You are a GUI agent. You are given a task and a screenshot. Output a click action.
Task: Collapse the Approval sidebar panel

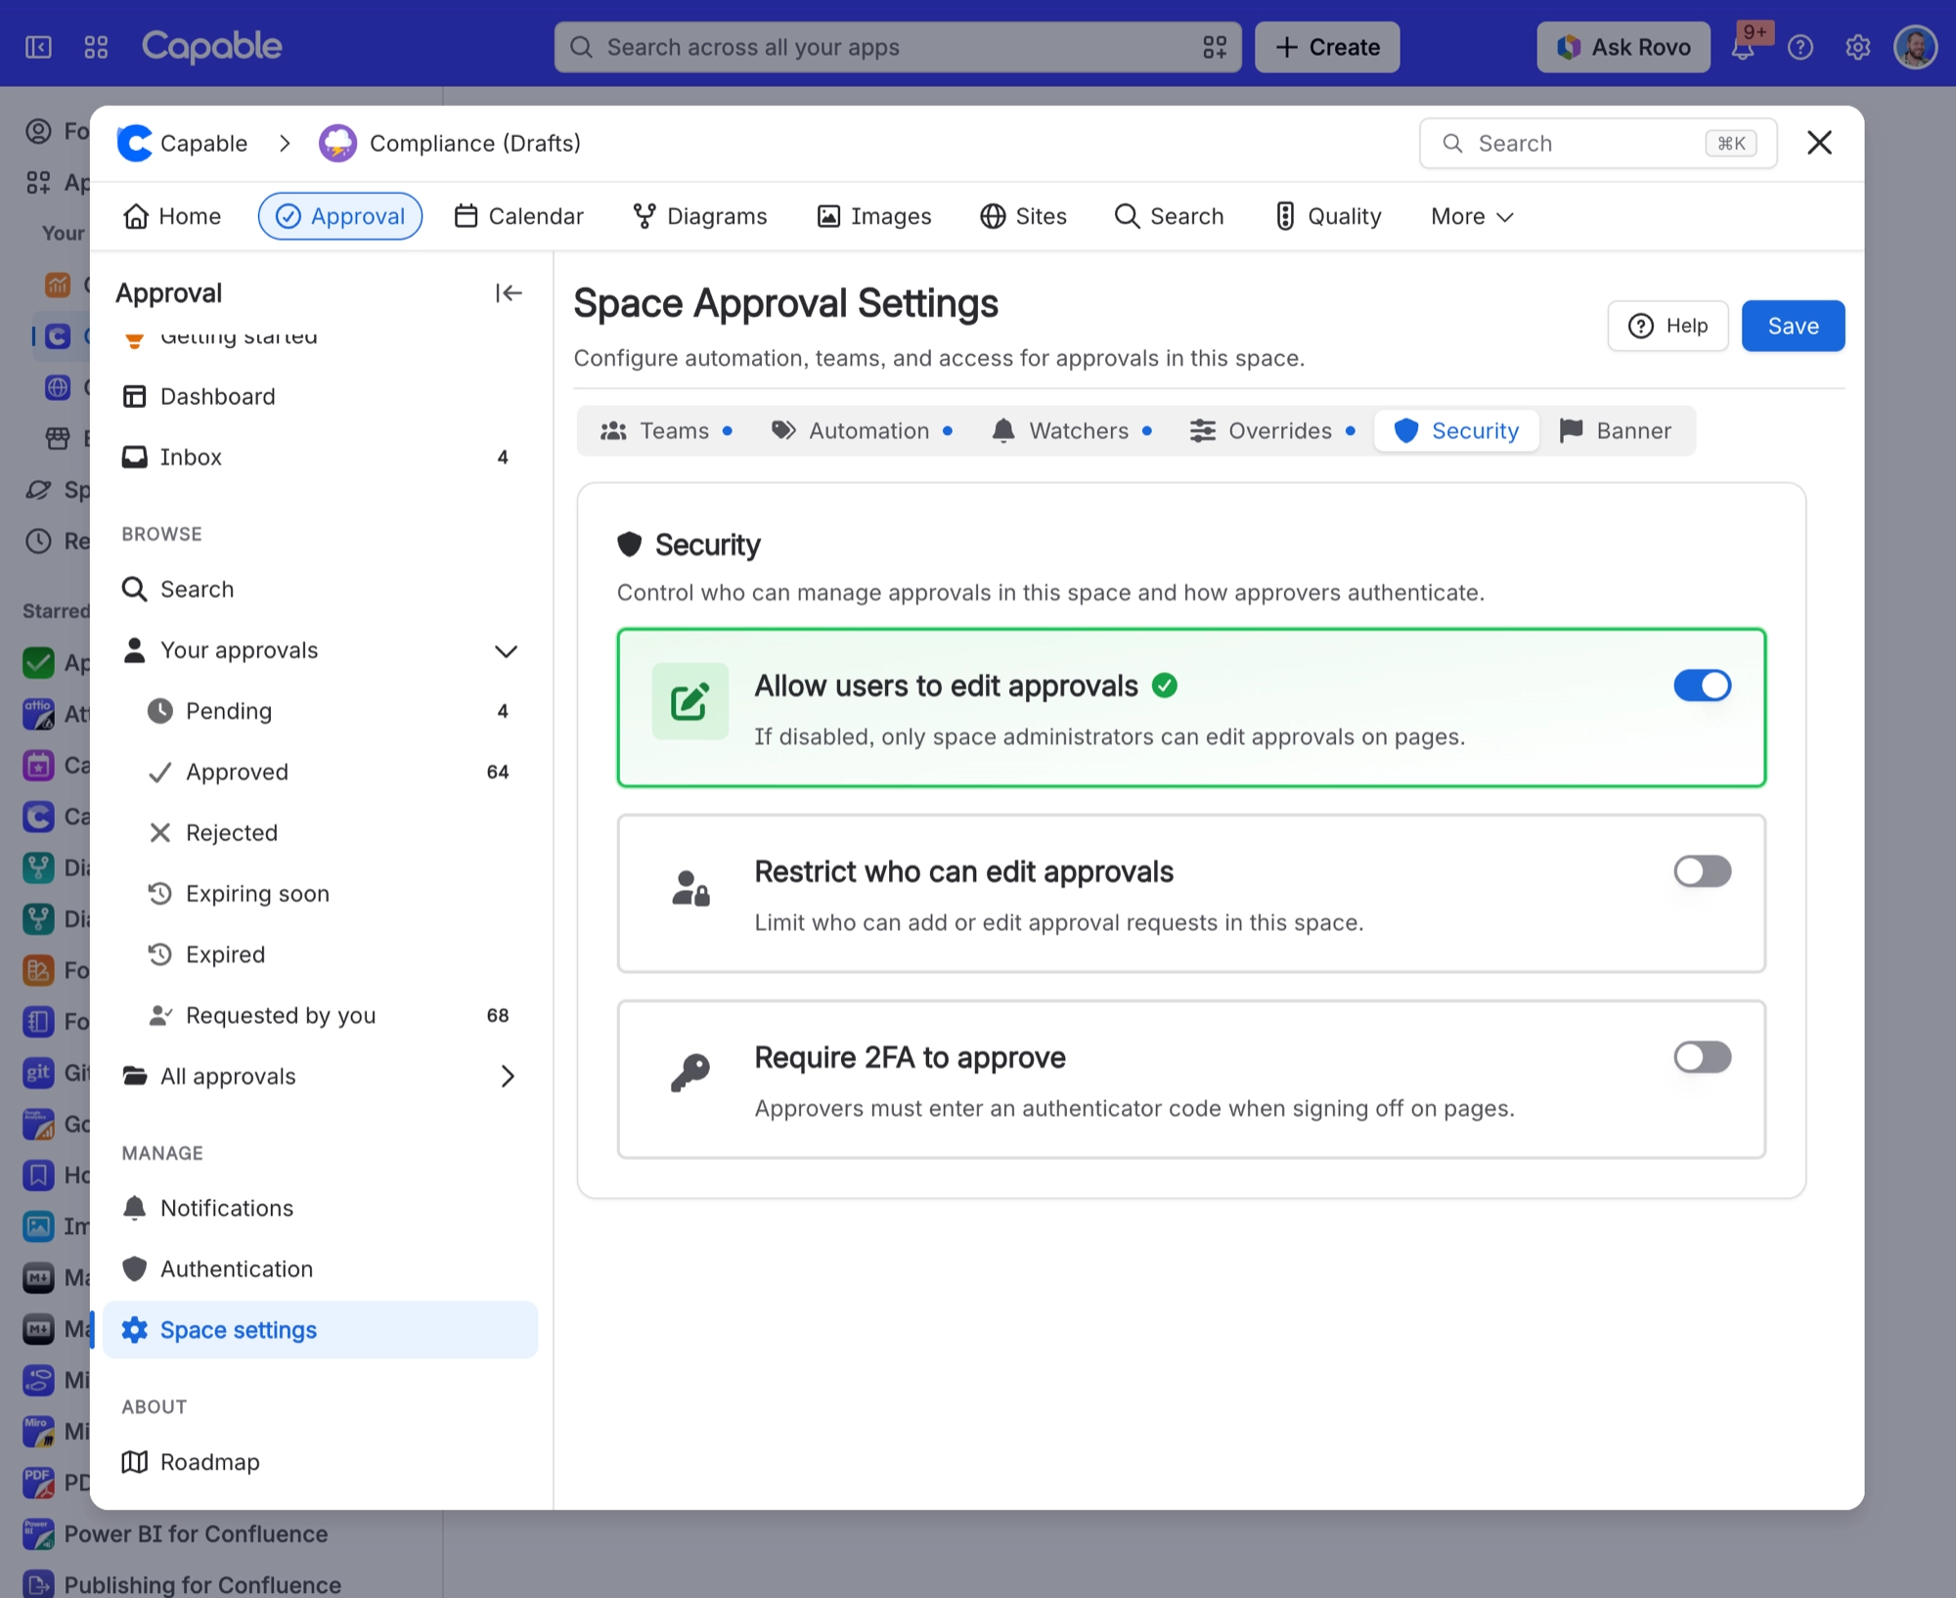click(x=508, y=292)
